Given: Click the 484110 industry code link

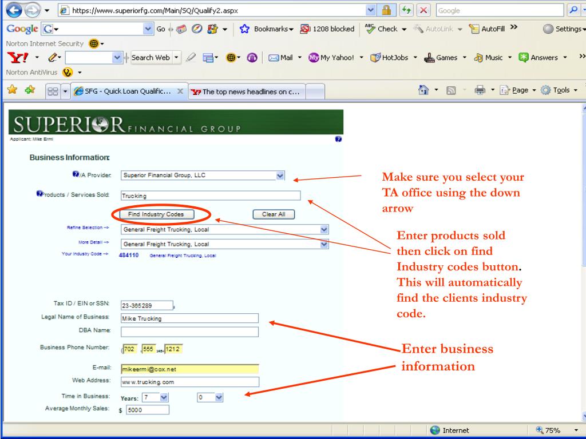Looking at the screenshot, I should click(129, 256).
